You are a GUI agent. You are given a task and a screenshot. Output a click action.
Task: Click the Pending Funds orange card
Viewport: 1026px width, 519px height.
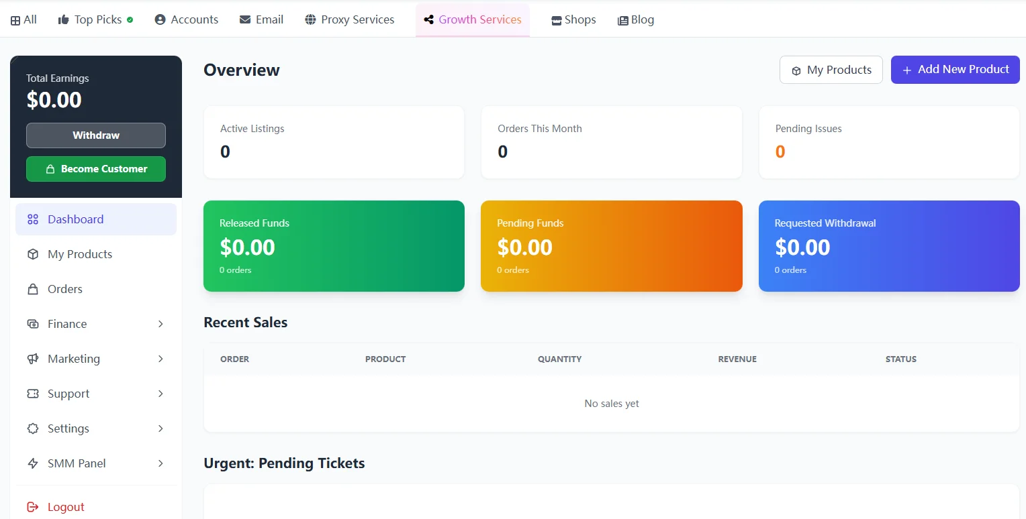[611, 246]
